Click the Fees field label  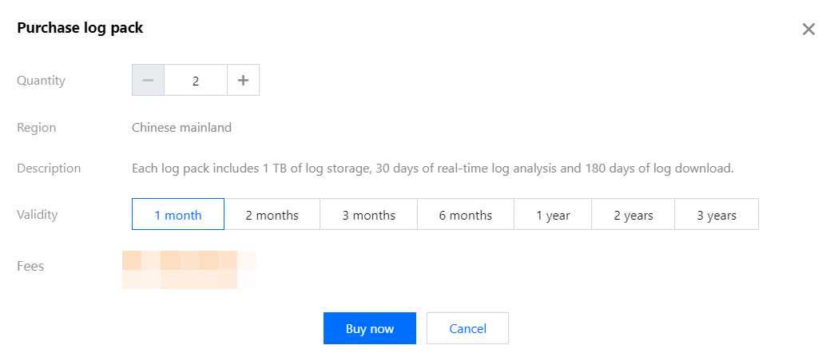coord(30,267)
